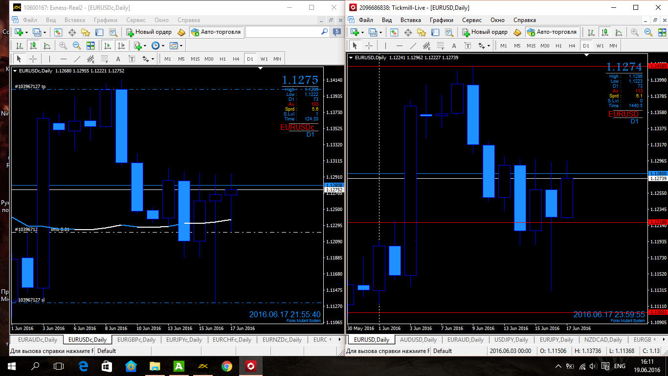Select text label tool in Exness window
This screenshot has width=668, height=376.
coord(132,59)
